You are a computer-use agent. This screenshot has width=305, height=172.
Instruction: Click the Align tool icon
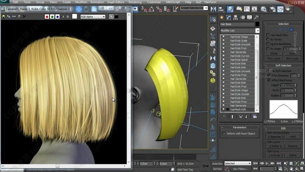coord(221,9)
